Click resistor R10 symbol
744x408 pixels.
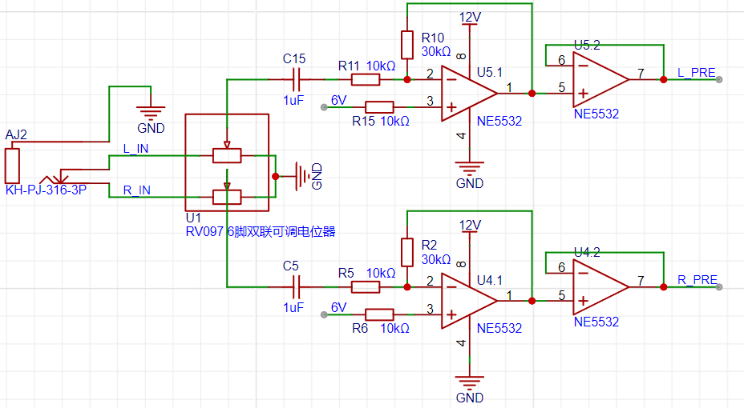[x=407, y=45]
